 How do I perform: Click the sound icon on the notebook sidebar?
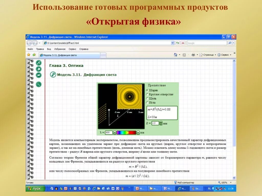coord(39,63)
